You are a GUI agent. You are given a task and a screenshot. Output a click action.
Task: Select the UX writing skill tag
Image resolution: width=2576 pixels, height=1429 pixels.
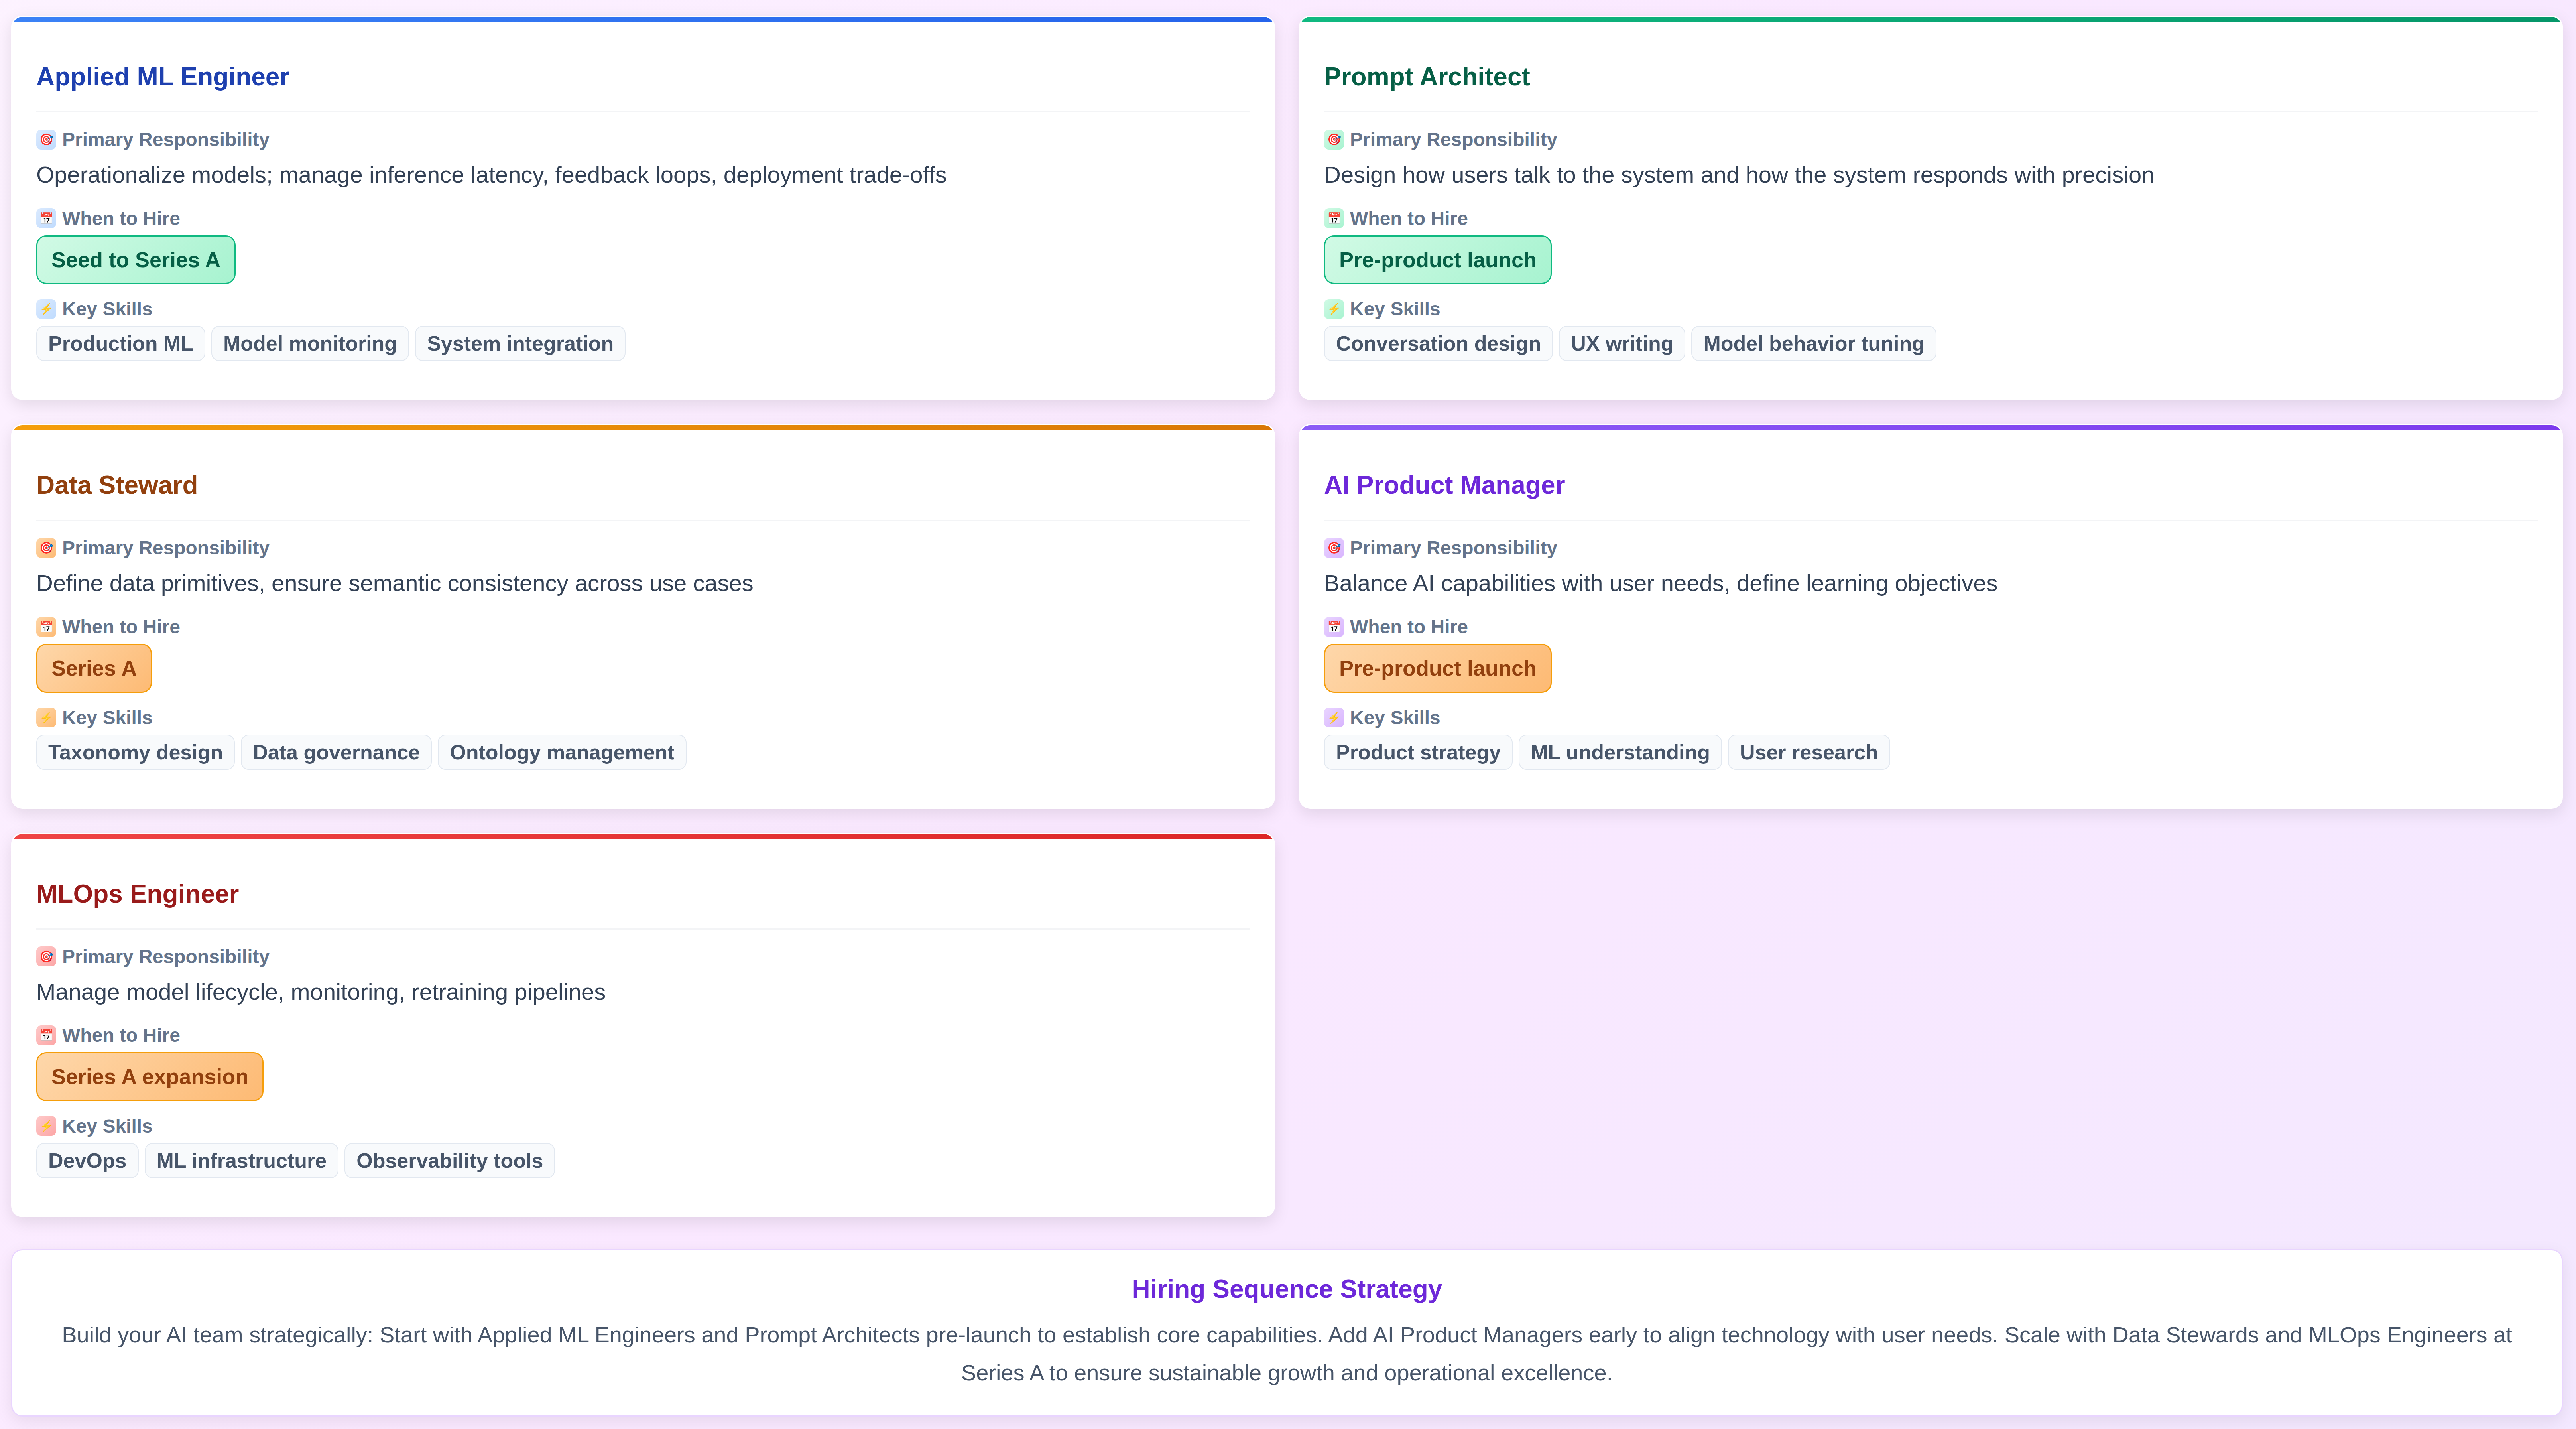1621,344
